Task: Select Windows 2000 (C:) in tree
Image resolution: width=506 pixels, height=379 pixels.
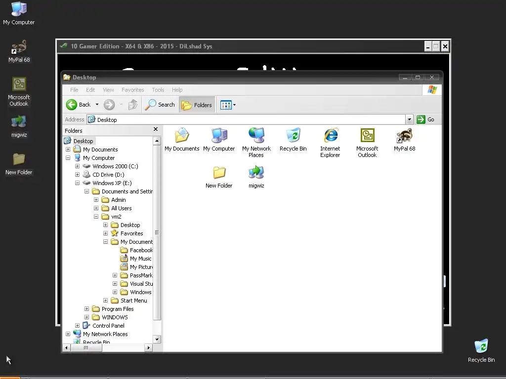Action: [x=115, y=166]
